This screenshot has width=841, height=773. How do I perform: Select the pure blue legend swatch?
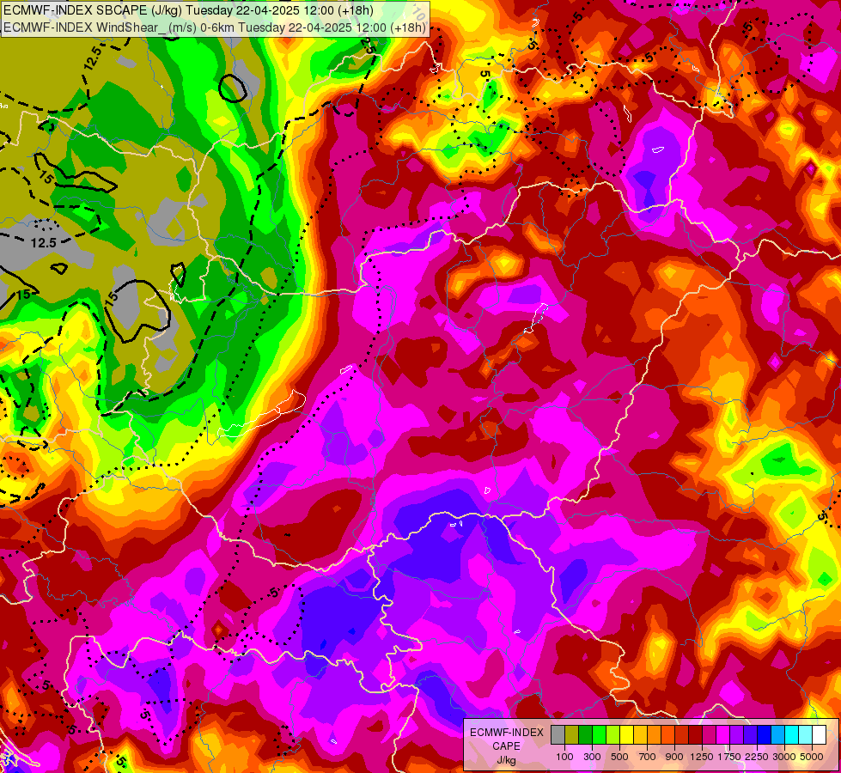click(764, 734)
